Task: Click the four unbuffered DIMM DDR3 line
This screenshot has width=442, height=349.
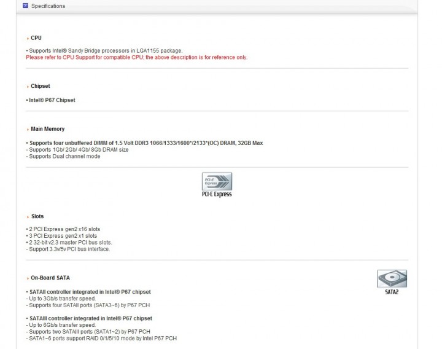Action: (145, 143)
